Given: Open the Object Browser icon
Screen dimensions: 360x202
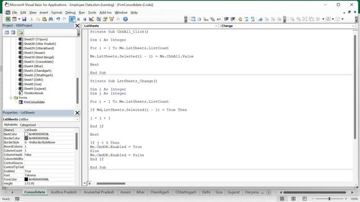Looking at the screenshot, I should (x=111, y=19).
